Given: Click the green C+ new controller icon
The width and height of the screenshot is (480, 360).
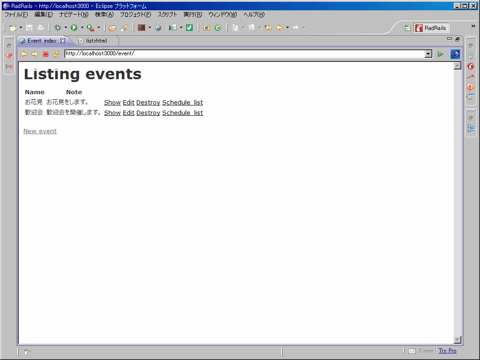Looking at the screenshot, I should click(x=218, y=28).
